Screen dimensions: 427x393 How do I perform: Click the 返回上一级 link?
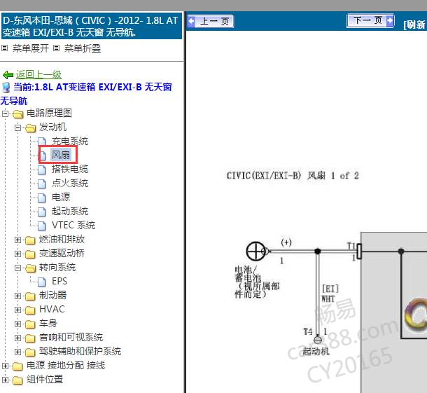click(38, 74)
